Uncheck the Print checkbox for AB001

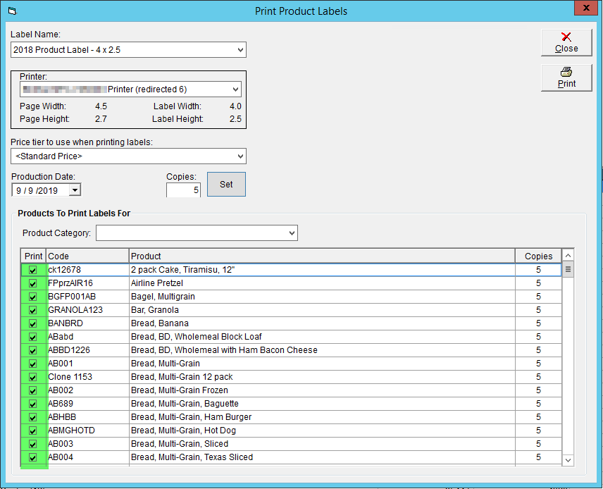coord(32,364)
